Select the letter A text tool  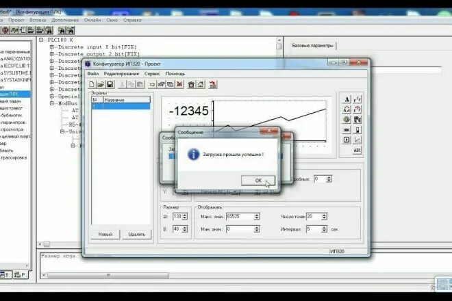click(x=347, y=99)
